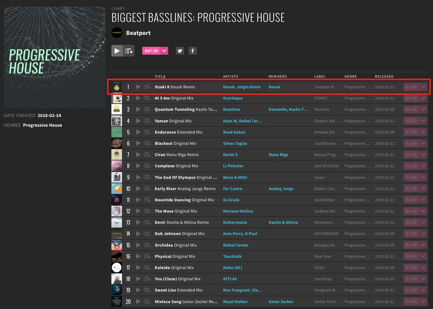
Task: Open Kaleido track artwork thumbnail
Action: [x=117, y=267]
